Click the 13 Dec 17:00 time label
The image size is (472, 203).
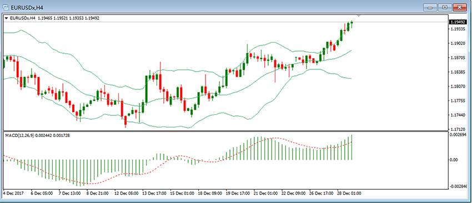point(154,193)
